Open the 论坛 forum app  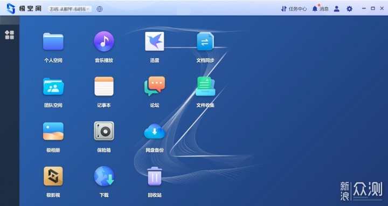click(x=155, y=86)
